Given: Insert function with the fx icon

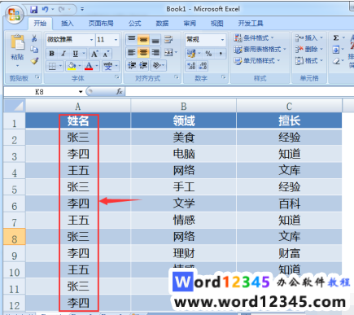Looking at the screenshot, I should (x=119, y=92).
